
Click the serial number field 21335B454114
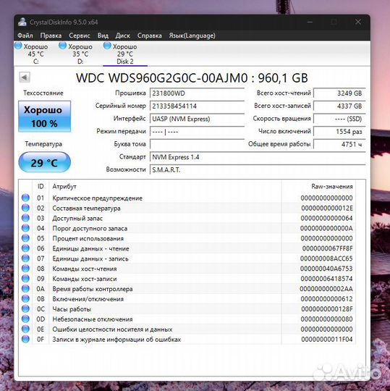197,106
